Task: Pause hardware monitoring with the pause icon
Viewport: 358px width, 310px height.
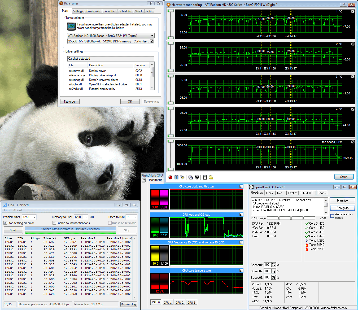Action: [x=176, y=177]
